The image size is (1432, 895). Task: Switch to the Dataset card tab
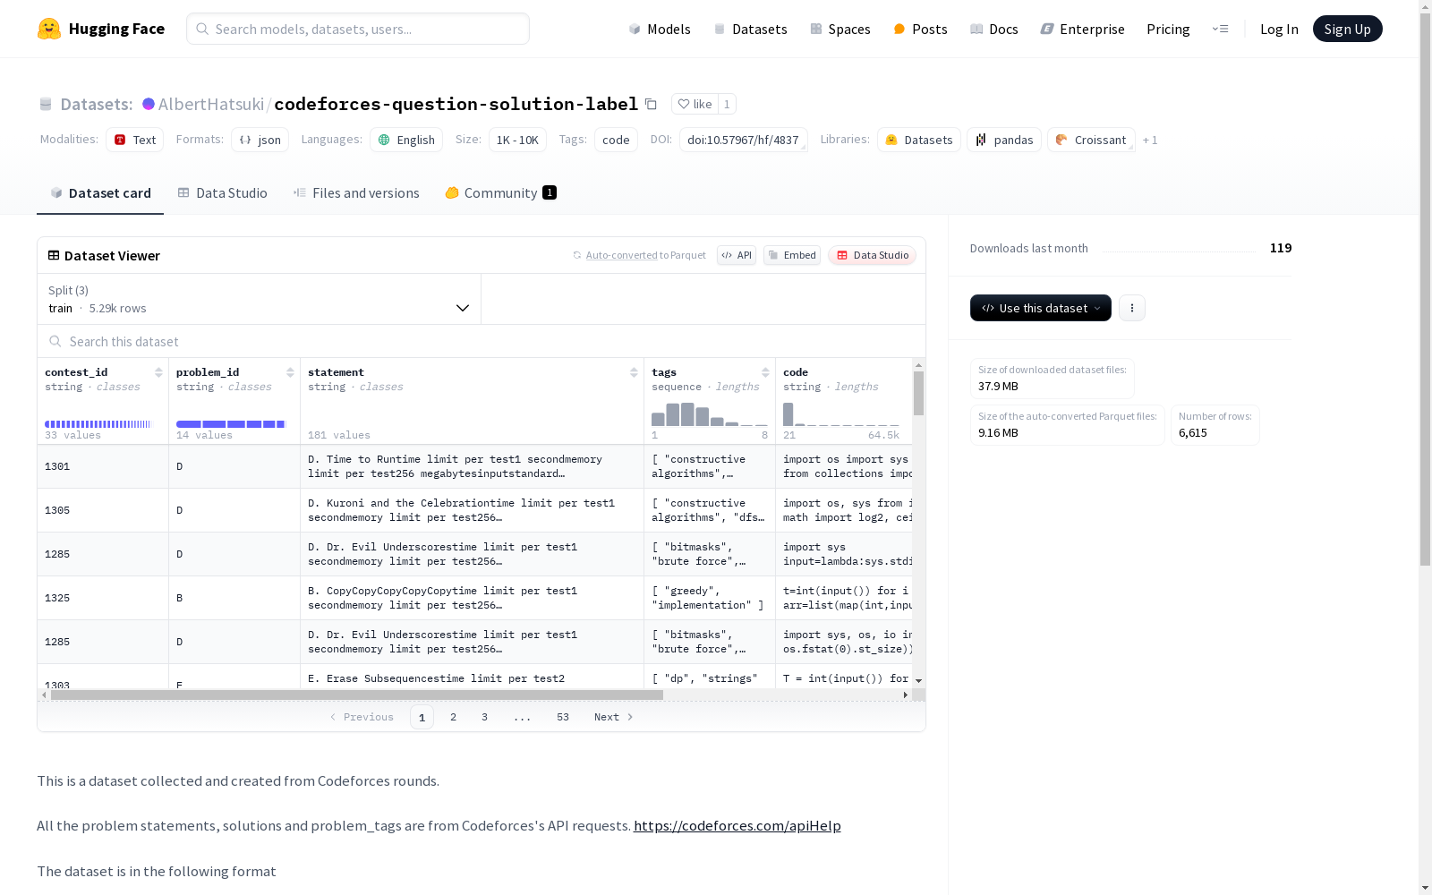click(x=100, y=192)
